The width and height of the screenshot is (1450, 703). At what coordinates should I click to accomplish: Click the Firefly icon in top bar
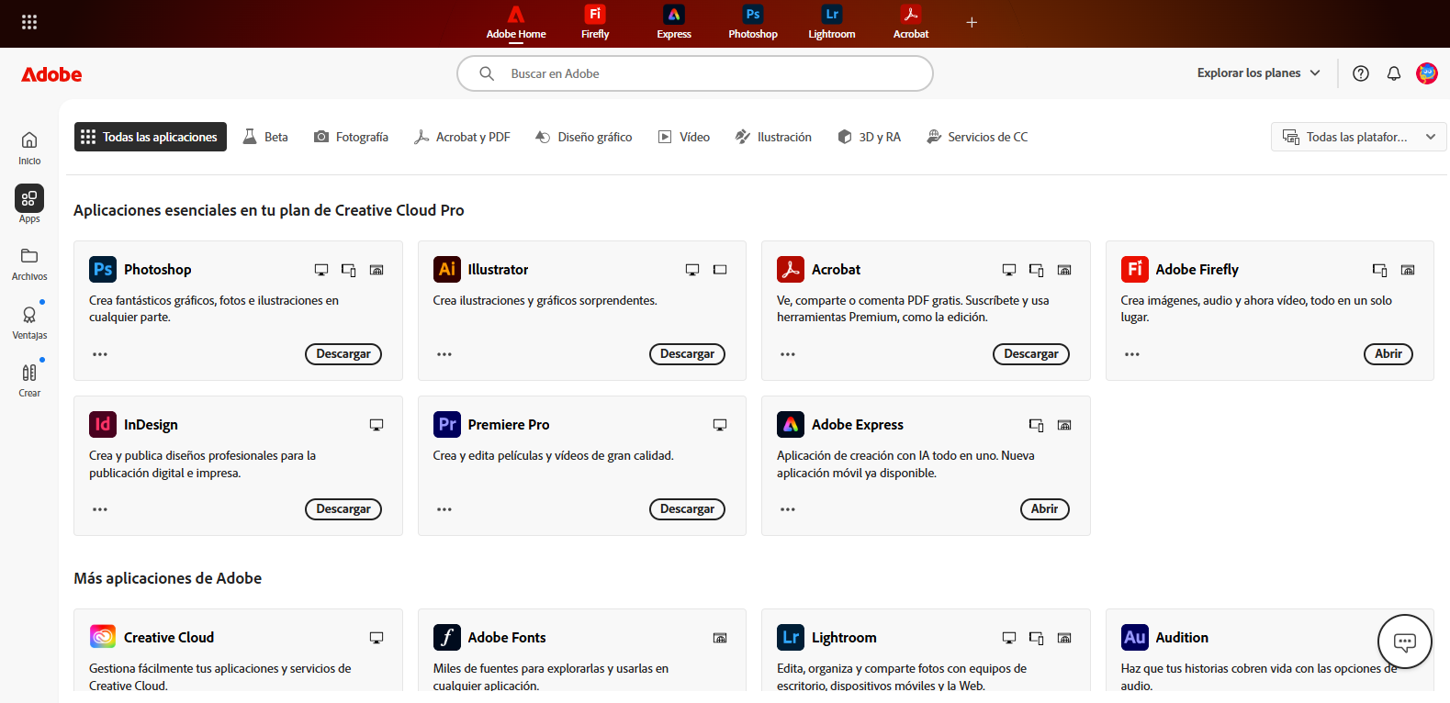pyautogui.click(x=595, y=23)
